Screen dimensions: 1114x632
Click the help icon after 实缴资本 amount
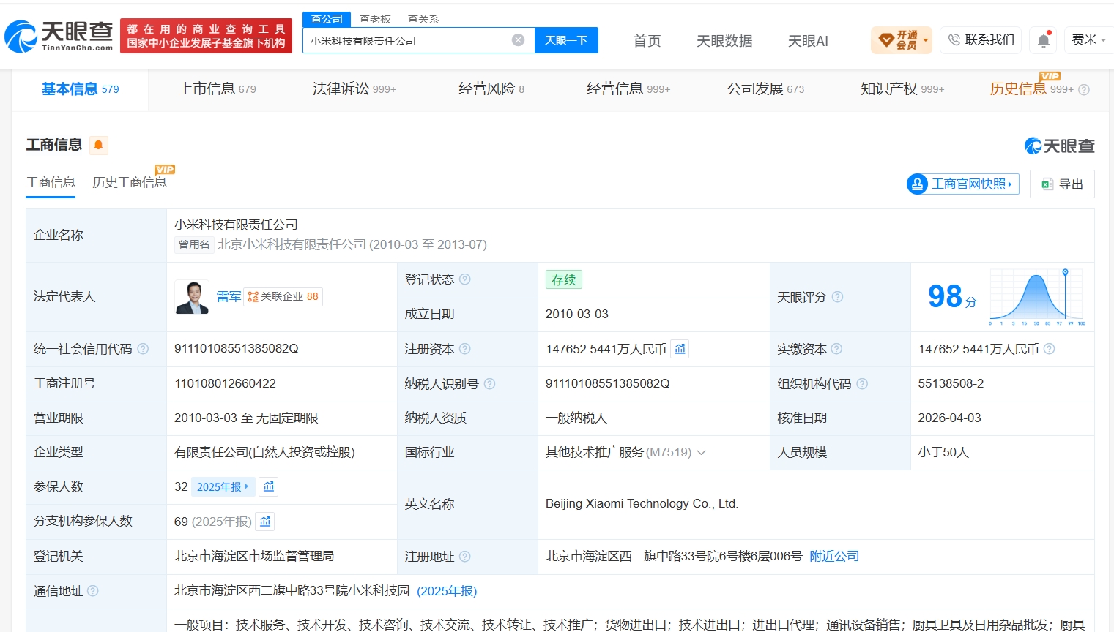coord(1049,349)
